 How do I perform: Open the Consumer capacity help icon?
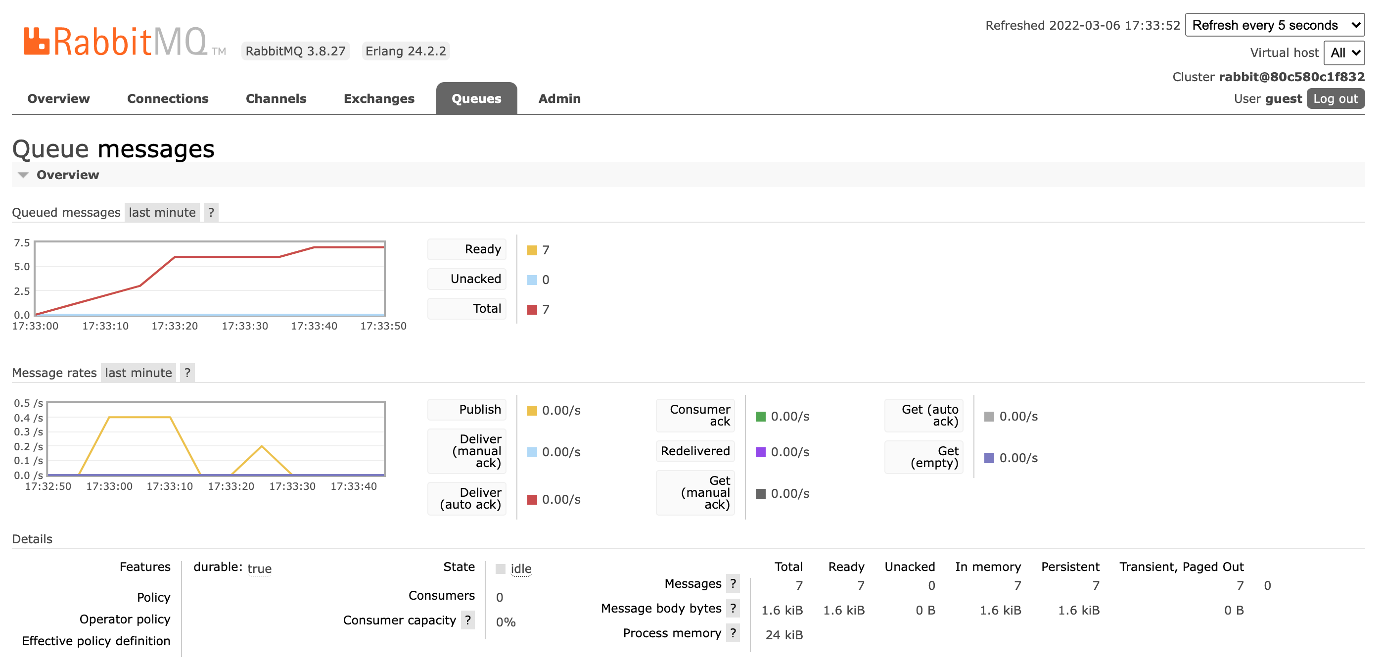(468, 620)
